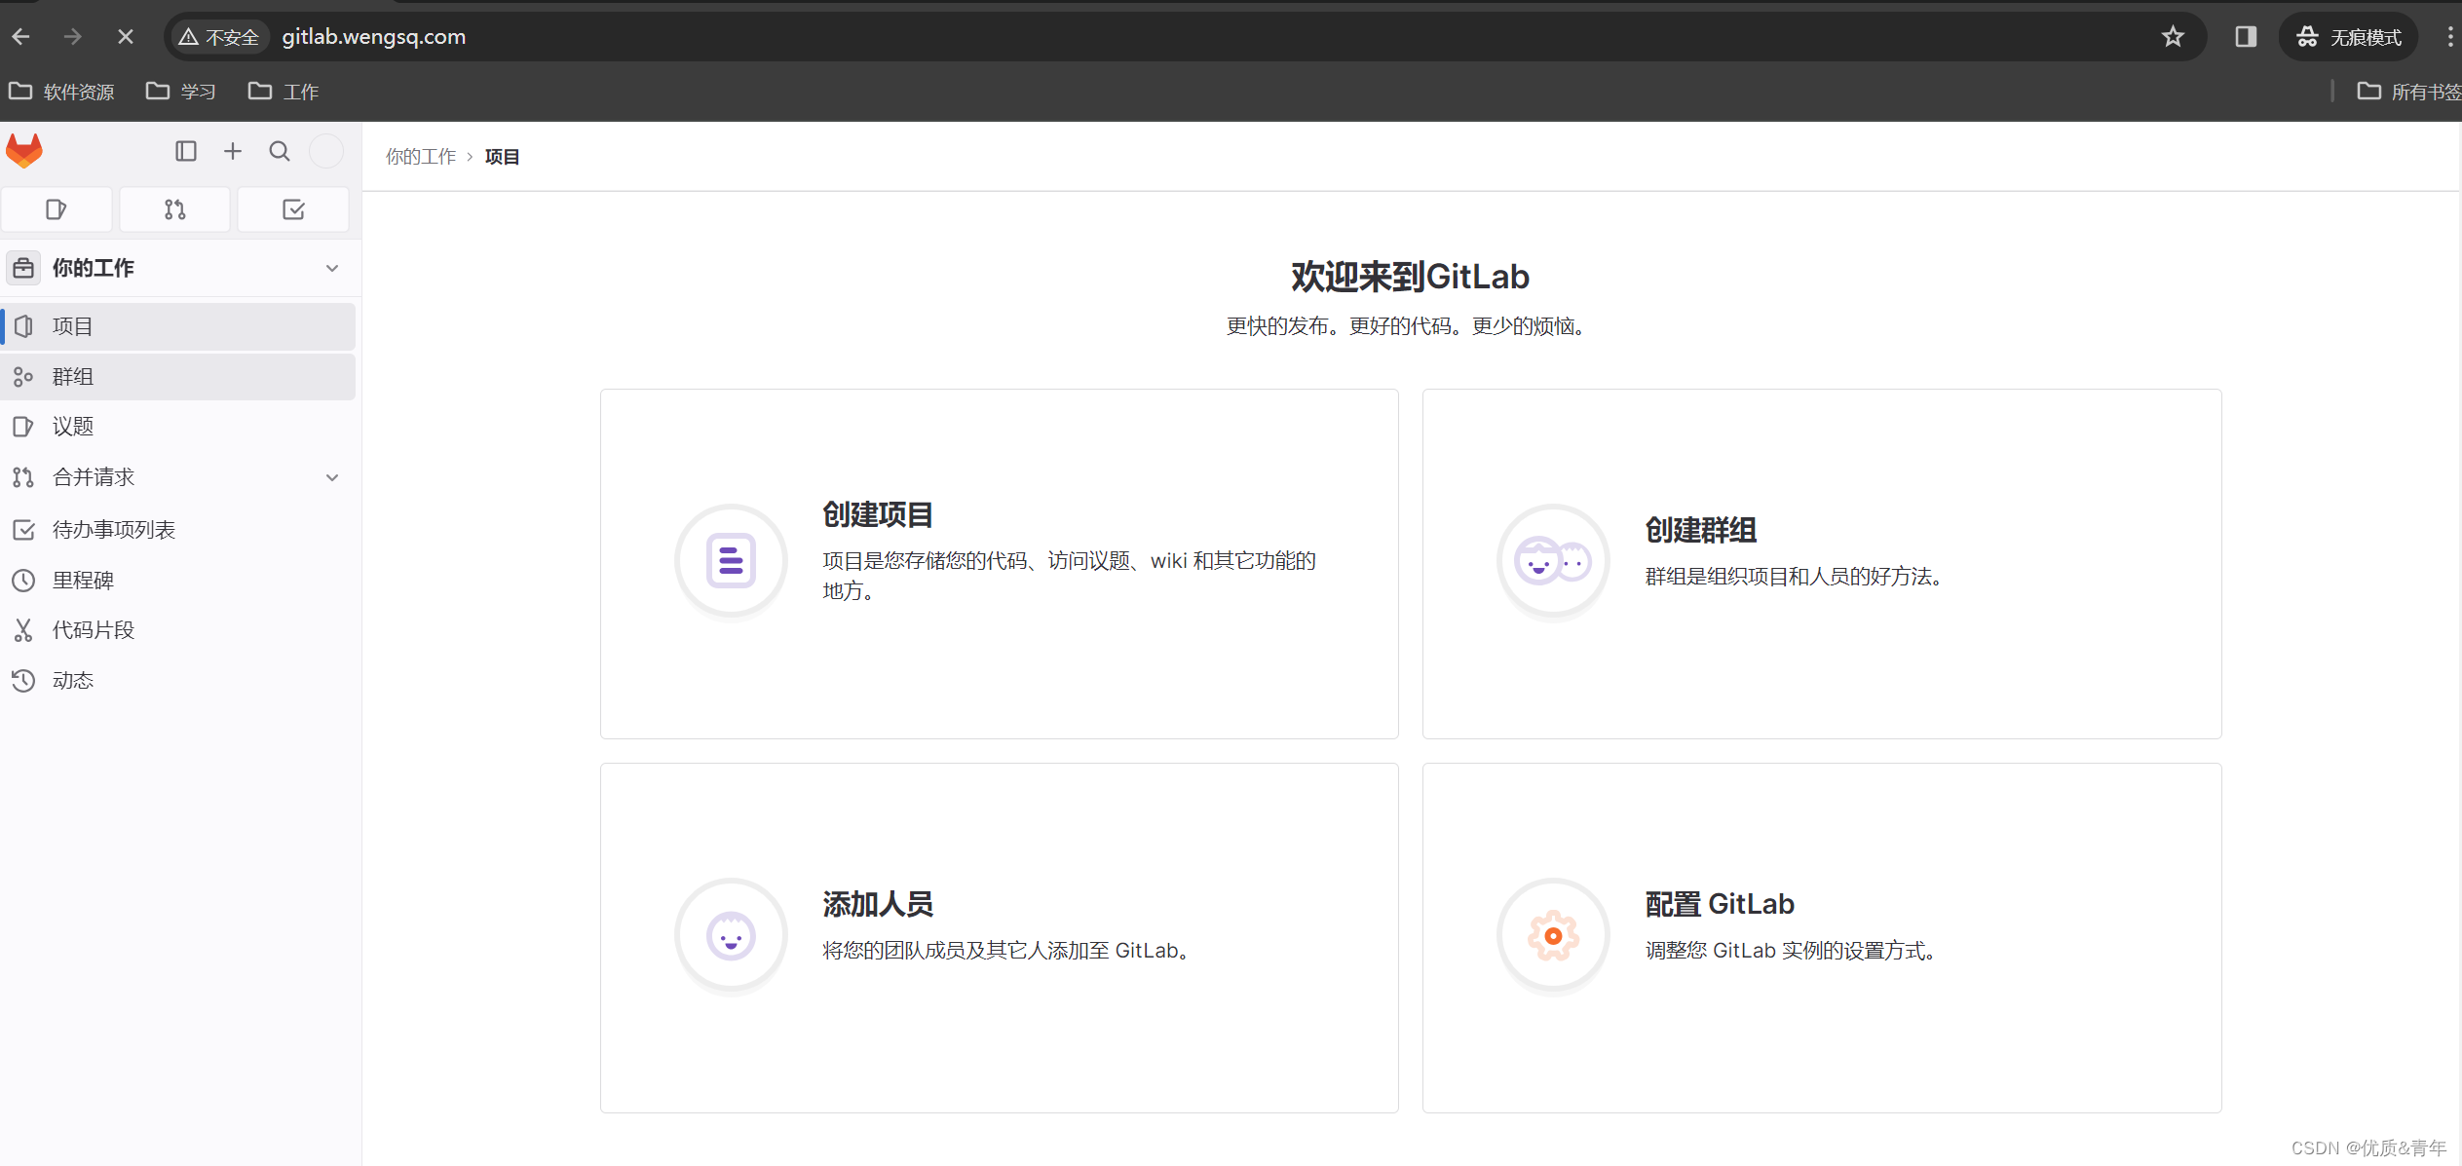The height and width of the screenshot is (1166, 2462).
Task: Click the 项目 breadcrumb
Action: (x=502, y=157)
